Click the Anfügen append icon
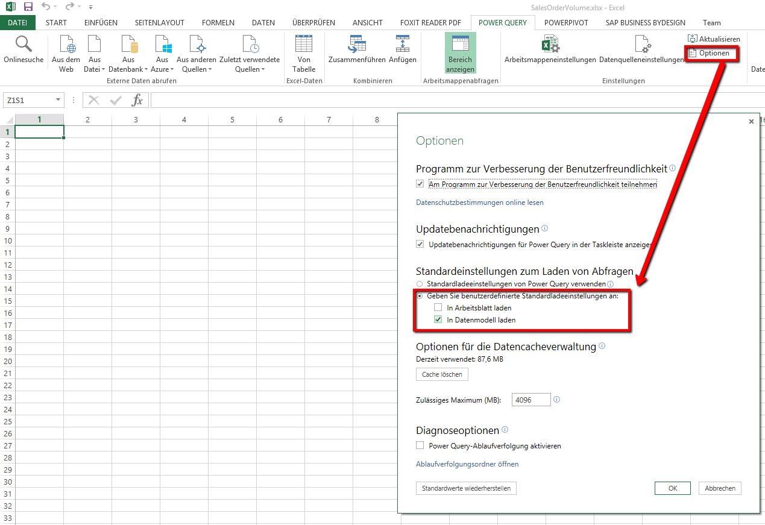 402,45
